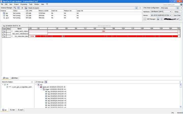Click the type icon of the signaltab_catch_video row
The image size is (183, 114).
tap(4, 31)
